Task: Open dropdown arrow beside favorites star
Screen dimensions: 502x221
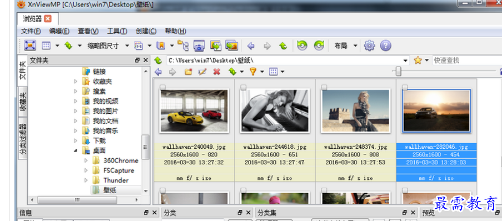Action: pyautogui.click(x=427, y=60)
